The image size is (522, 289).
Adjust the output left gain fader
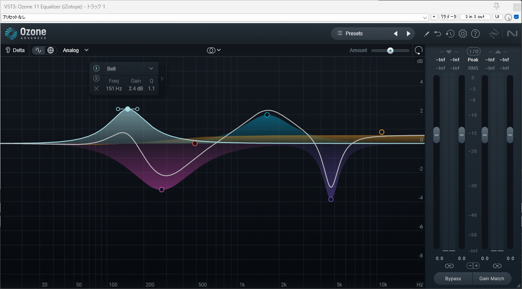(x=485, y=135)
